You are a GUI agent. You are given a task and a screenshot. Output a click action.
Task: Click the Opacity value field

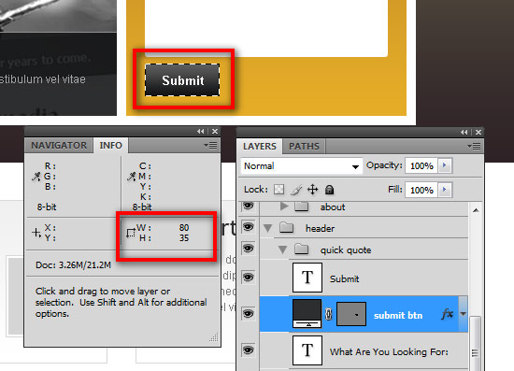pyautogui.click(x=421, y=165)
